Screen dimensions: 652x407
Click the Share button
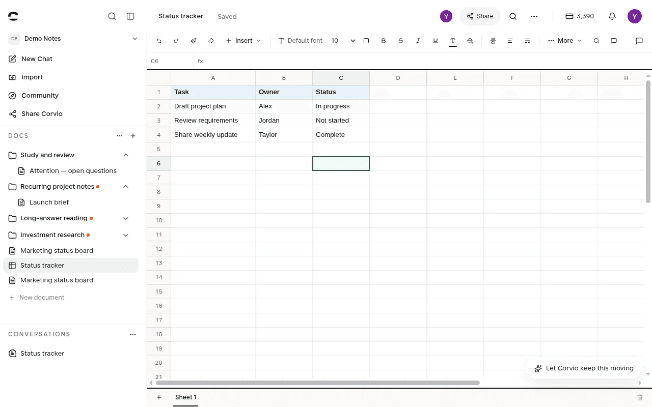pyautogui.click(x=480, y=16)
